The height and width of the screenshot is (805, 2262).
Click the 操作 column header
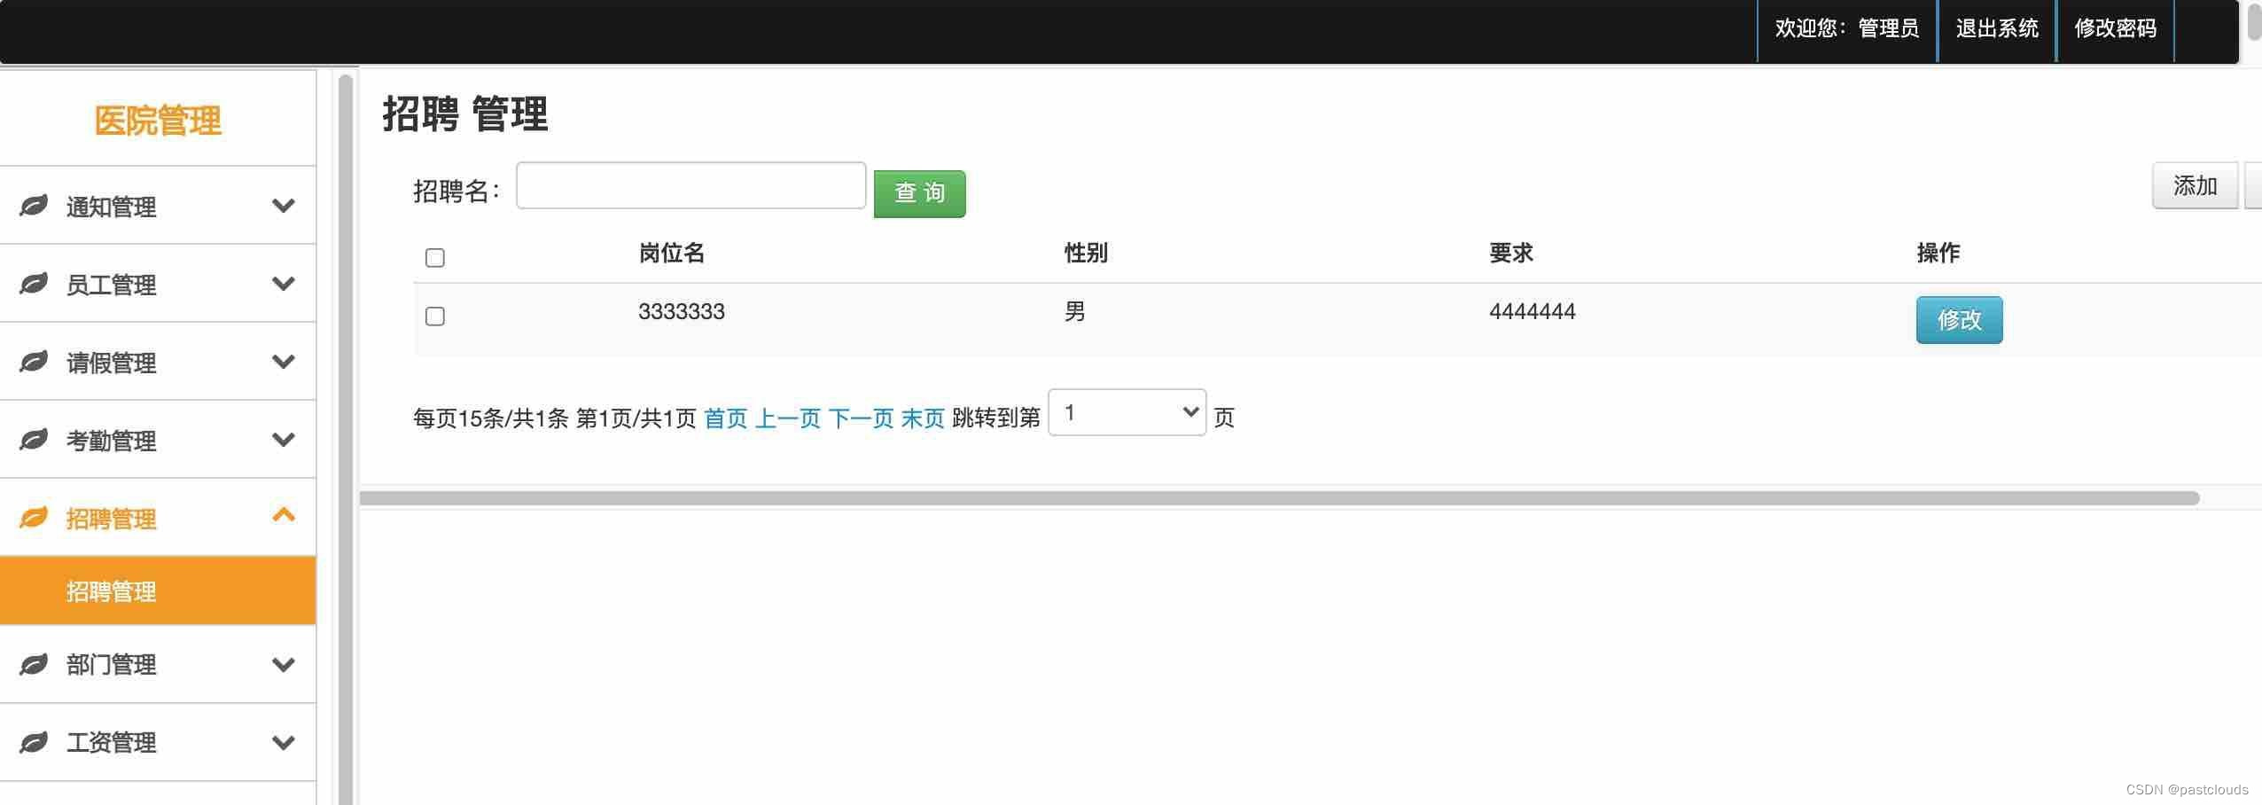click(x=1938, y=254)
